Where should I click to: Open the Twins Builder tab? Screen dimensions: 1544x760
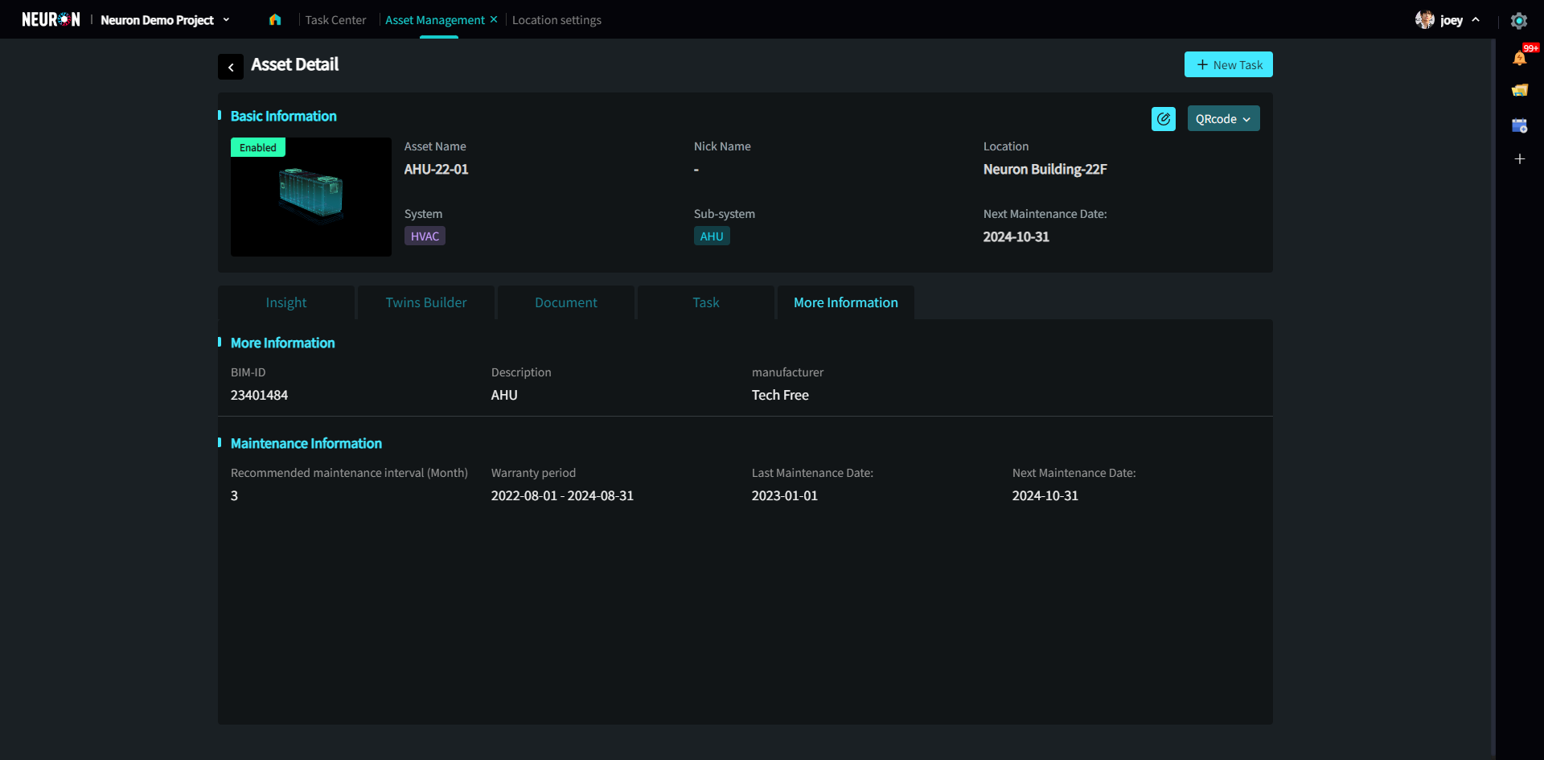pos(426,302)
